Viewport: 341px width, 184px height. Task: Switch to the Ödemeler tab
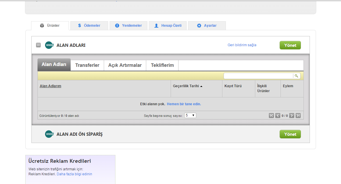click(x=89, y=26)
